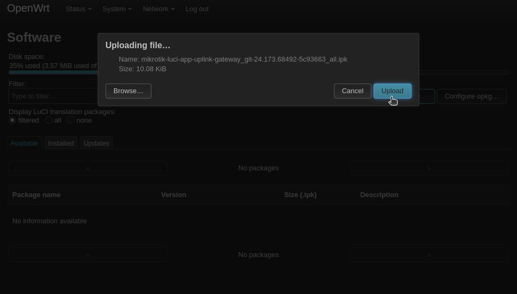The image size is (517, 294).
Task: Open the Updates tab
Action: [96, 144]
